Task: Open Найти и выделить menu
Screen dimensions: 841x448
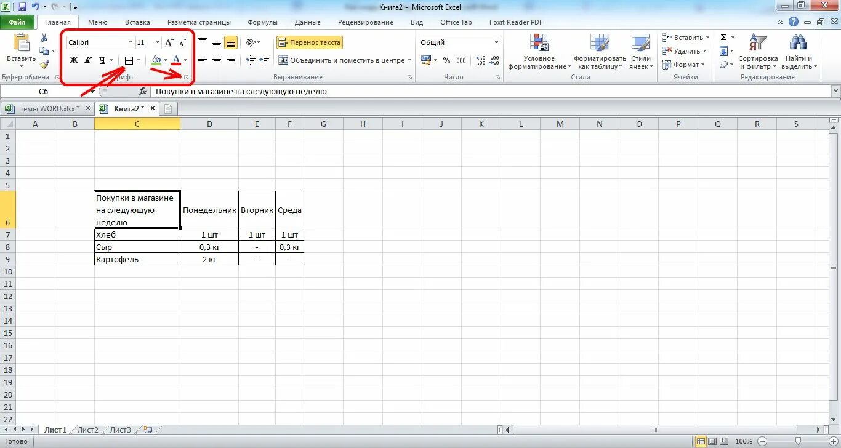Action: coord(798,52)
